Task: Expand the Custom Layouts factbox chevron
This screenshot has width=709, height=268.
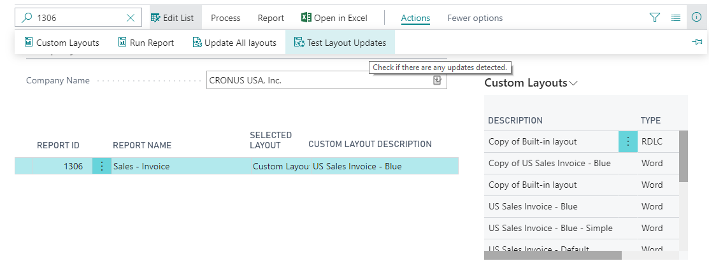Action: coord(573,83)
